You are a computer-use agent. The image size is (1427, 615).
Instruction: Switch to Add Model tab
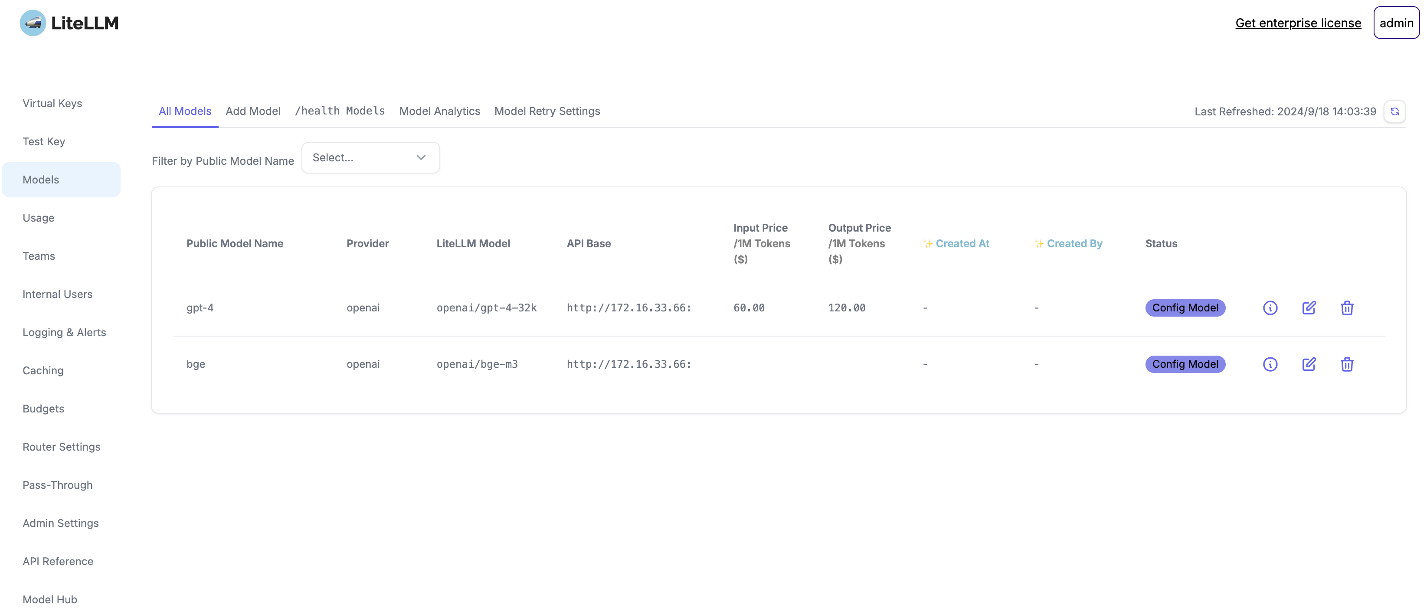pos(252,111)
